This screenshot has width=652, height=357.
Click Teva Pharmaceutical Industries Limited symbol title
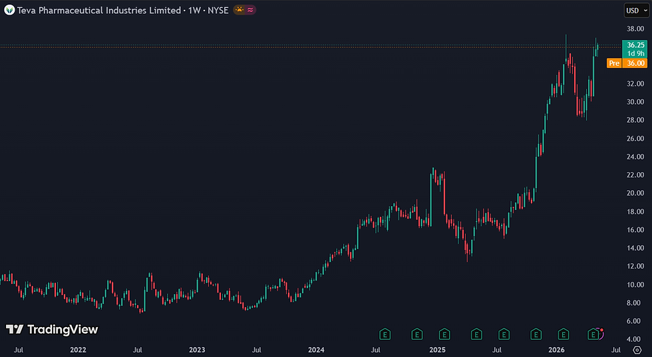[99, 11]
